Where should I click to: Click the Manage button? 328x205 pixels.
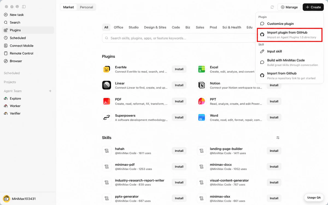289,7
